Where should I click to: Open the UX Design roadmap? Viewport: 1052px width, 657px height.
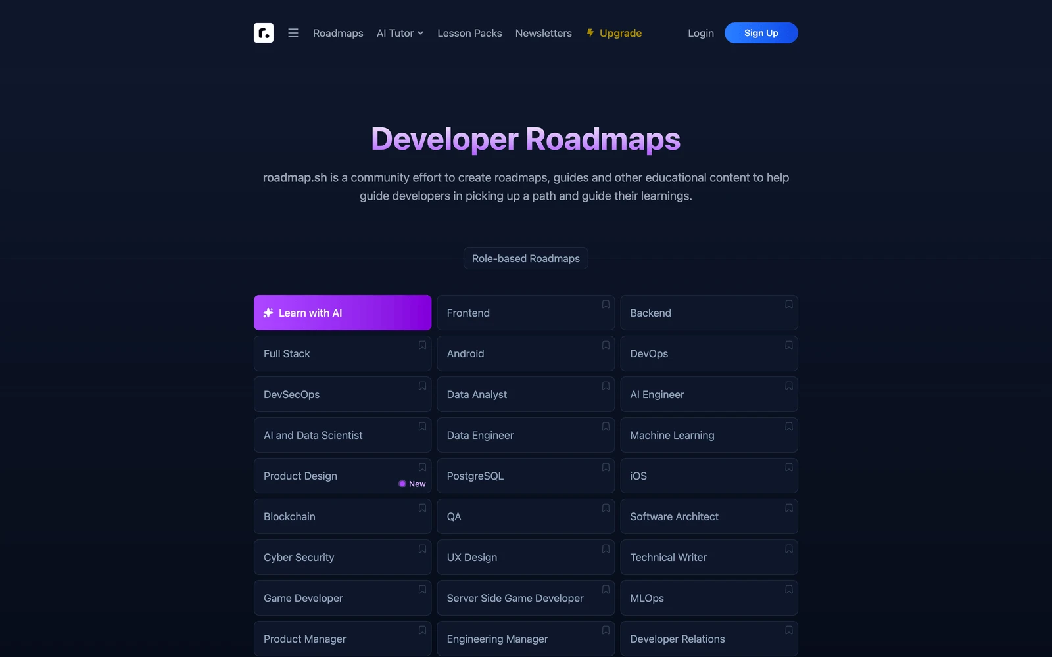pos(526,557)
